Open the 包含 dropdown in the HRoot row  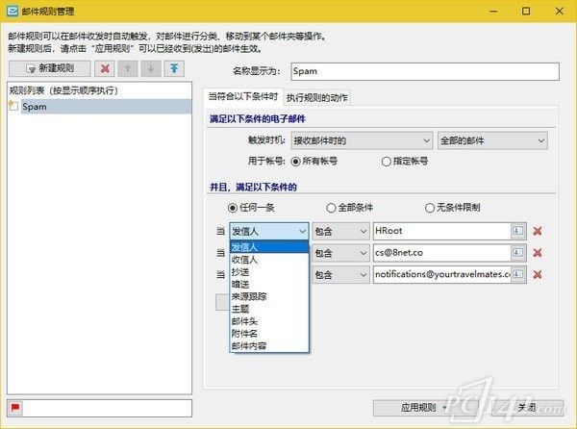[x=340, y=232]
